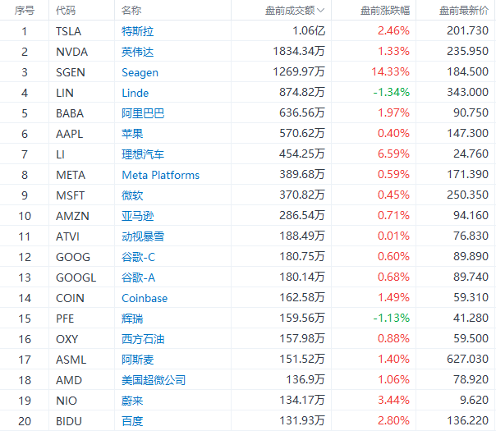Select the AAPL ticker code cell
Screen dimensions: 496x431
click(69, 134)
